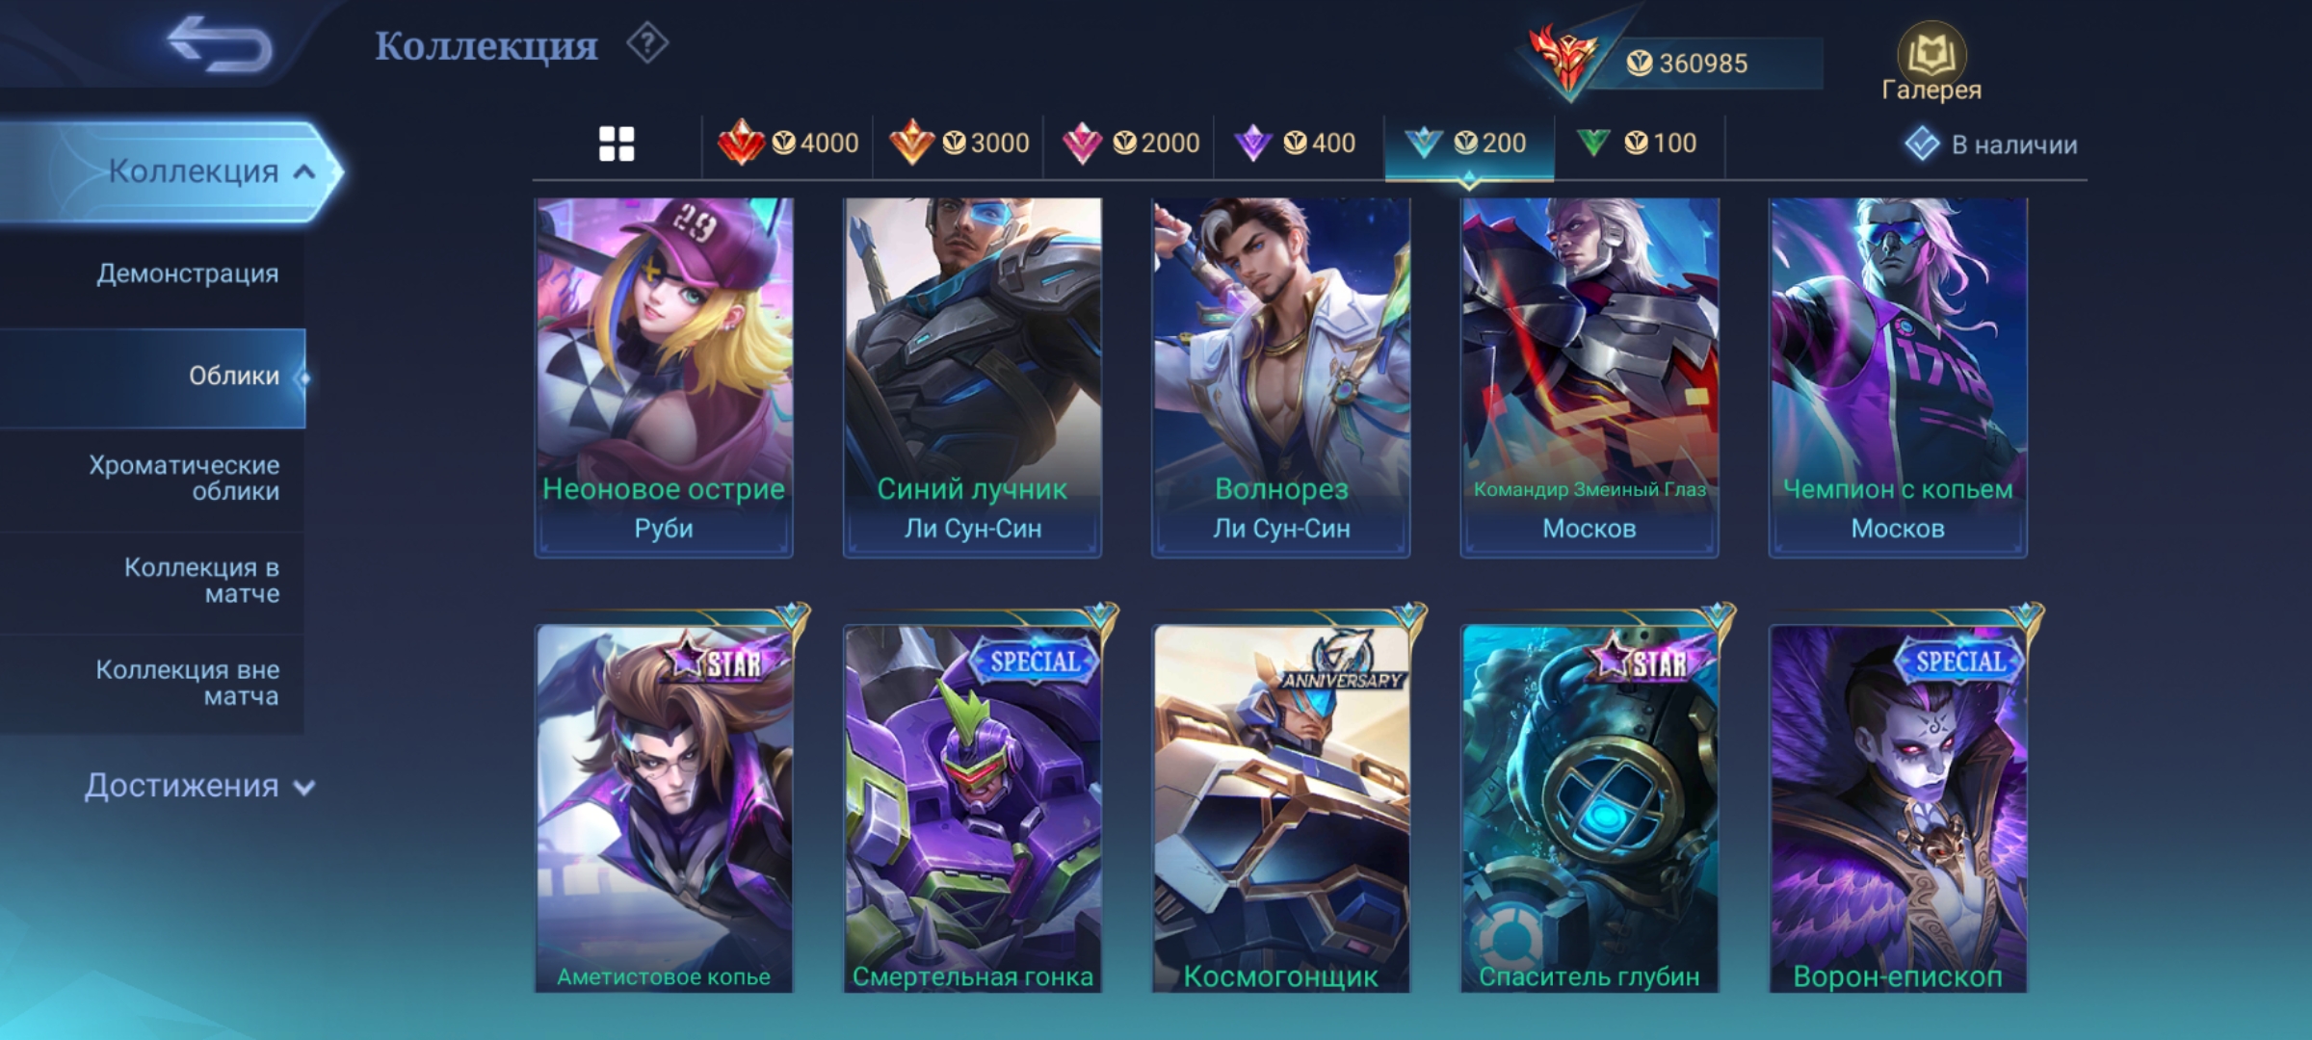Filter skins by the 3000 orange gem tier

point(959,143)
